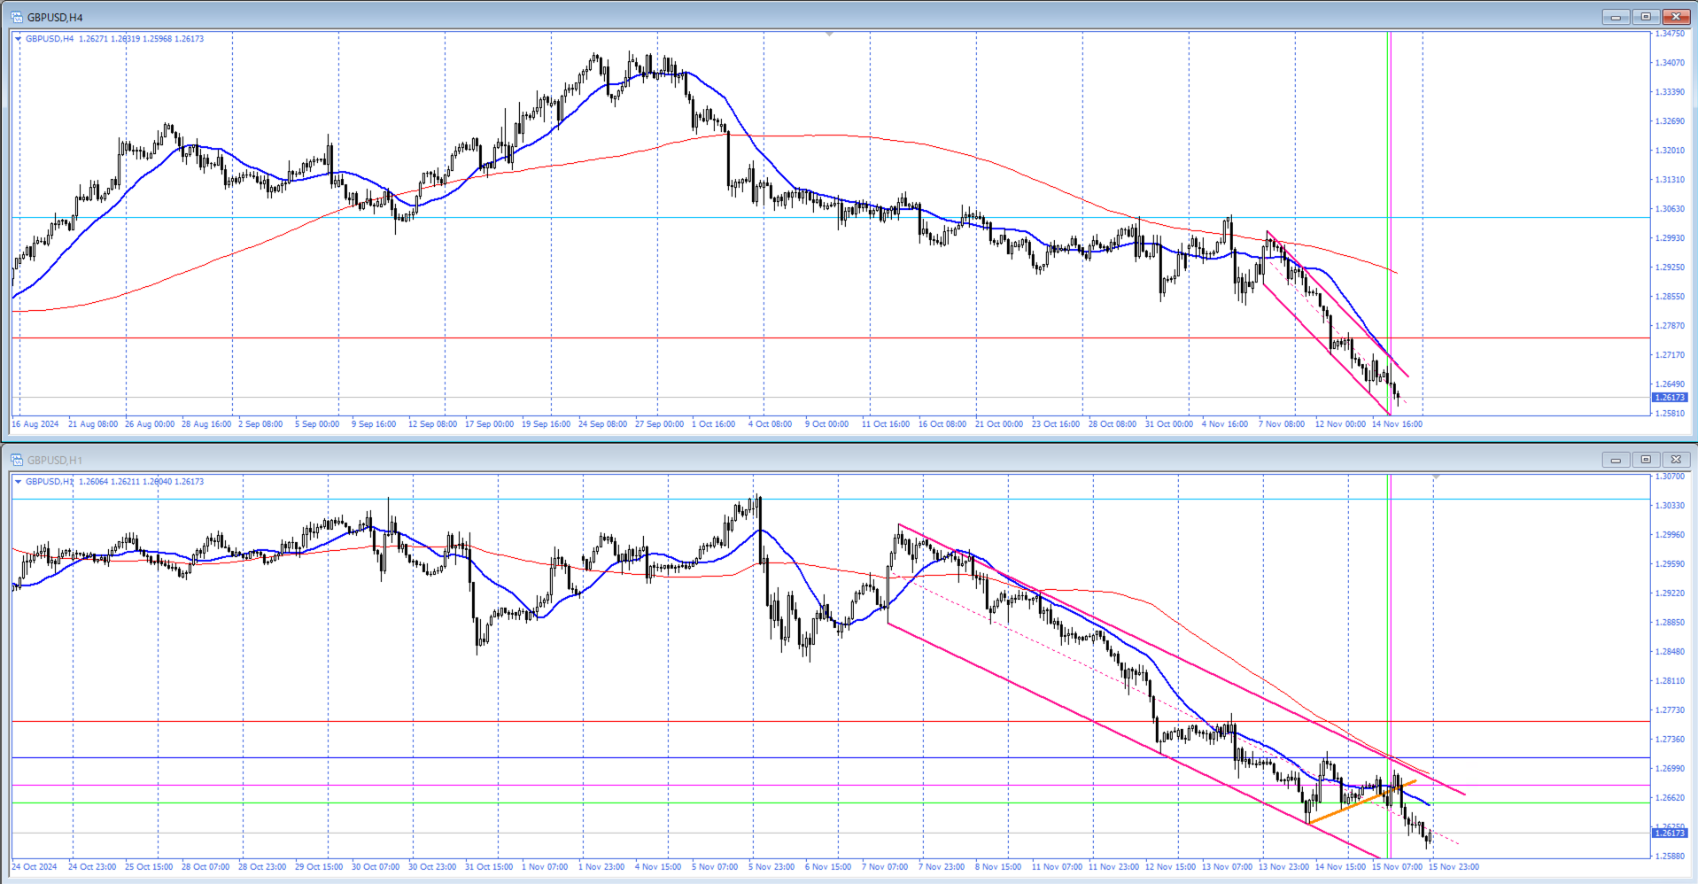This screenshot has width=1698, height=884.
Task: Click time axis label '8 Nov 15:00'
Action: (998, 867)
